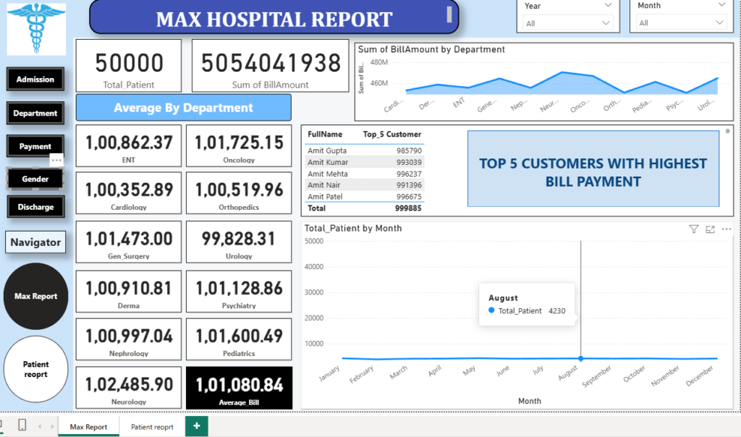The image size is (741, 437).
Task: Select the Derma average card
Action: (x=129, y=292)
